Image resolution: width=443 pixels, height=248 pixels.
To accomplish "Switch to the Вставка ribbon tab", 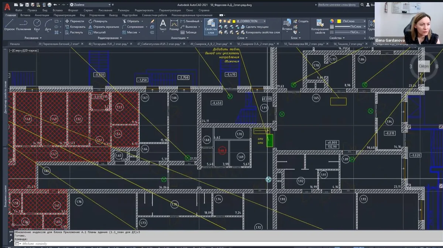I will click(x=25, y=15).
